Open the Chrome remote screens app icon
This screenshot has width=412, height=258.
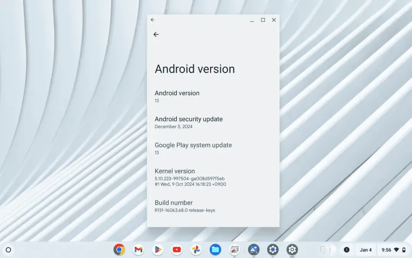[x=234, y=250]
